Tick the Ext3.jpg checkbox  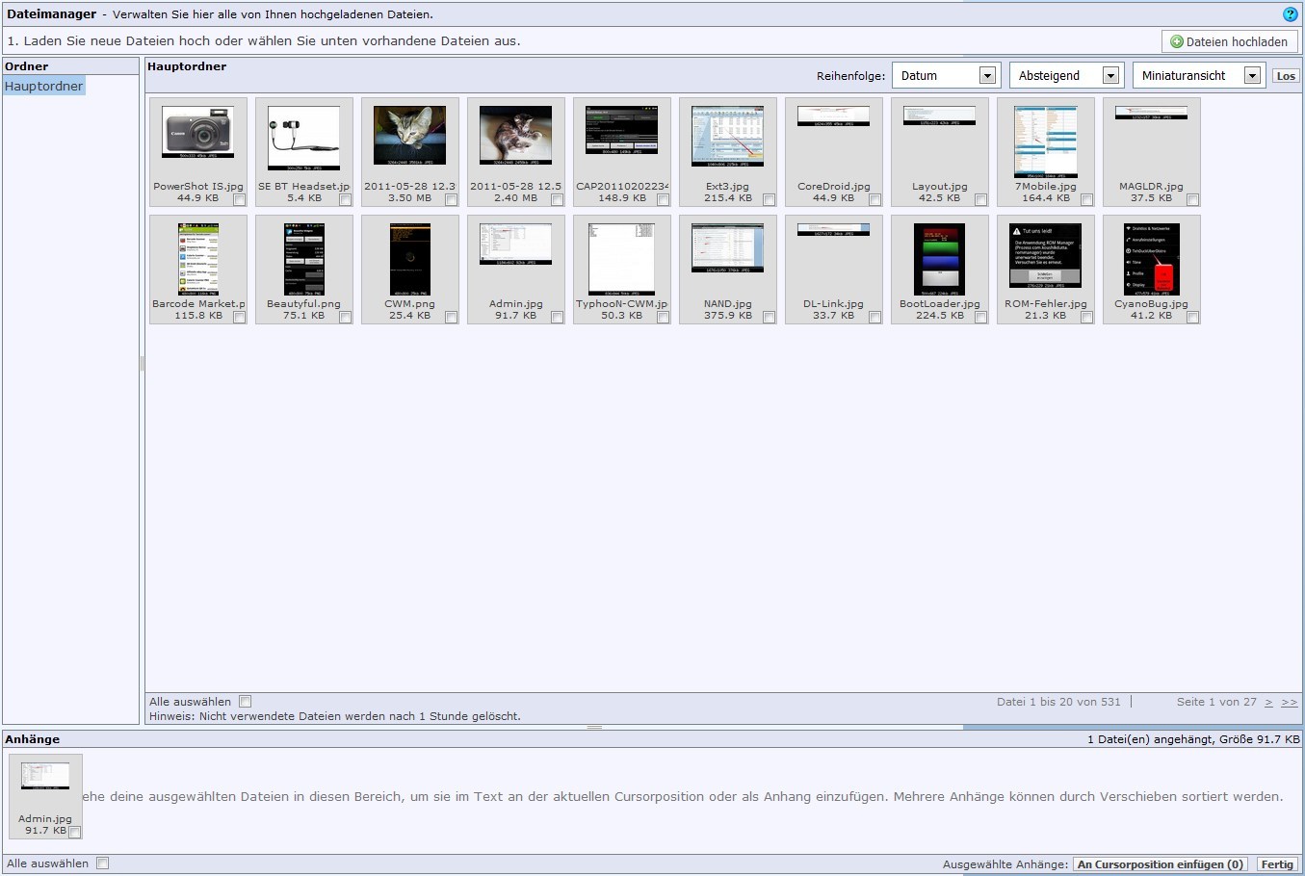point(769,200)
